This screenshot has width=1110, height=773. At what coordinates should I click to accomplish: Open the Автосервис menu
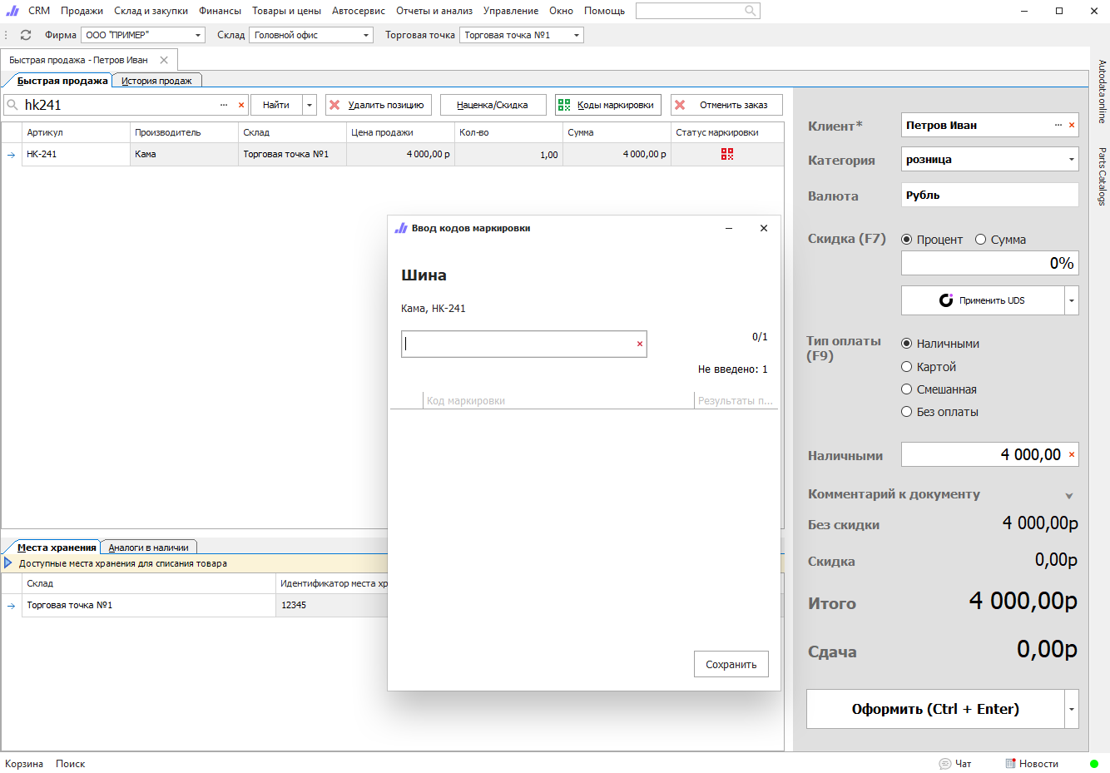coord(358,11)
